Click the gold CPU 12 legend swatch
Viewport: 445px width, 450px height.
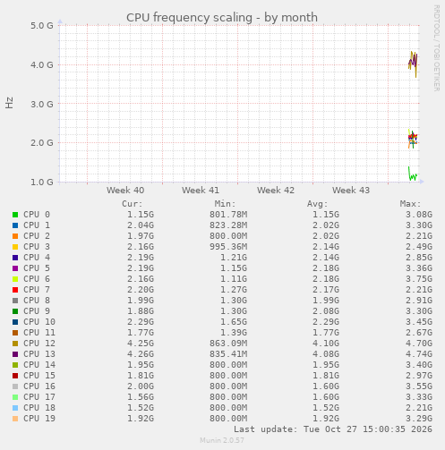click(x=15, y=344)
